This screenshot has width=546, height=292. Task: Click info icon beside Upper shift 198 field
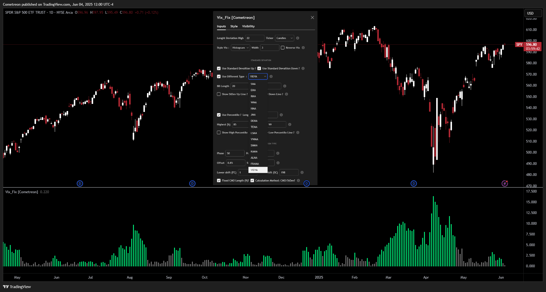tap(302, 172)
